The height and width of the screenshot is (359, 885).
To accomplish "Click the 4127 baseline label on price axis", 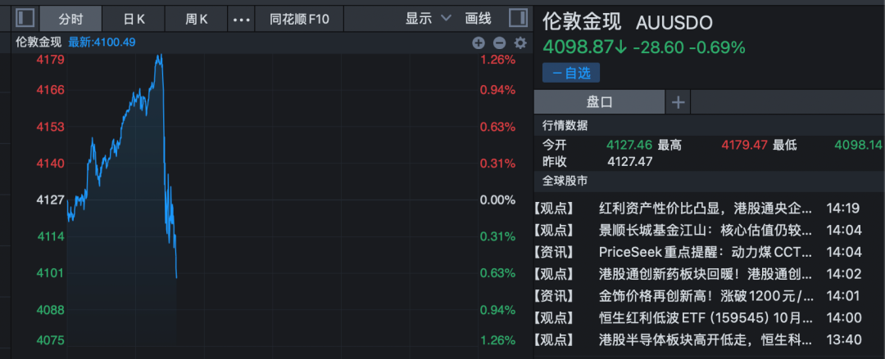I will [51, 200].
